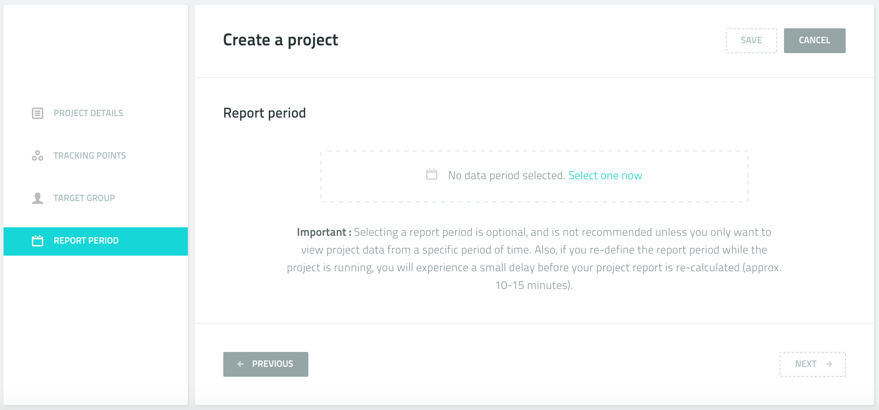Click the left arrow icon on Previous
The height and width of the screenshot is (410, 879).
click(x=241, y=364)
